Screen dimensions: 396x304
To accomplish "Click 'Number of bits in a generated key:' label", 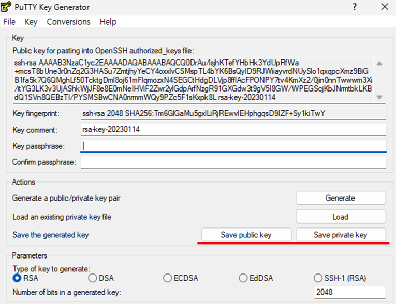I will [x=67, y=292].
